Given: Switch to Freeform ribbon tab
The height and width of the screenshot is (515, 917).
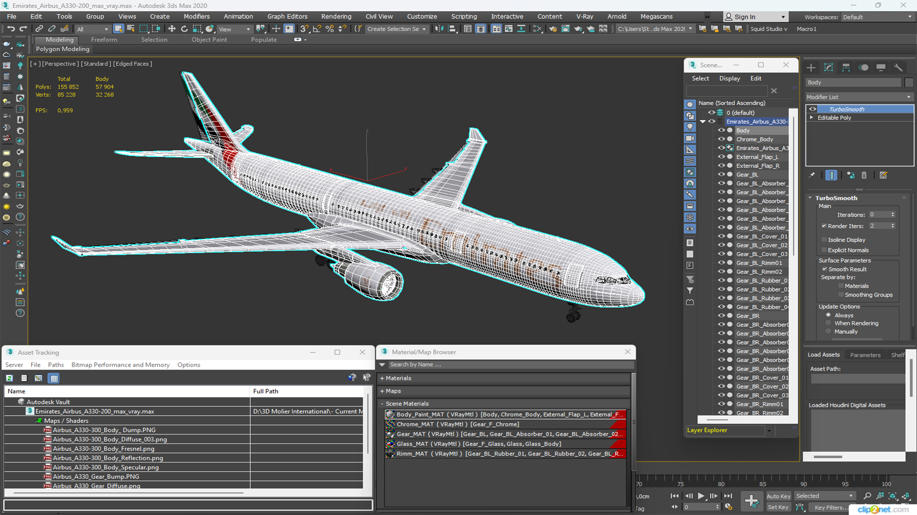Looking at the screenshot, I should pyautogui.click(x=104, y=40).
